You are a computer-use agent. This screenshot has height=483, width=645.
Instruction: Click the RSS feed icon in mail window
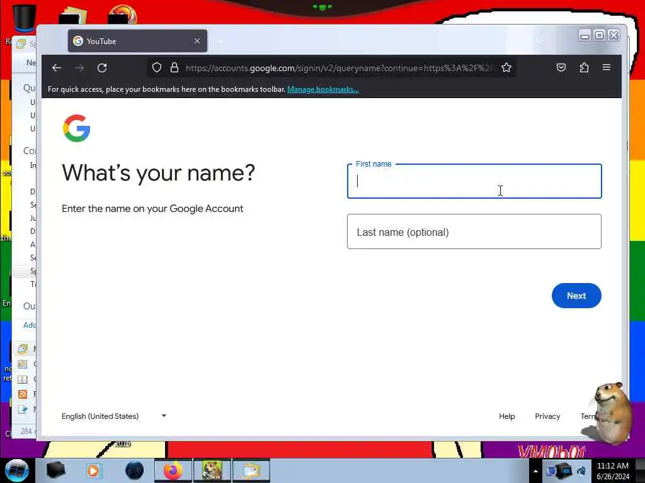click(x=23, y=394)
